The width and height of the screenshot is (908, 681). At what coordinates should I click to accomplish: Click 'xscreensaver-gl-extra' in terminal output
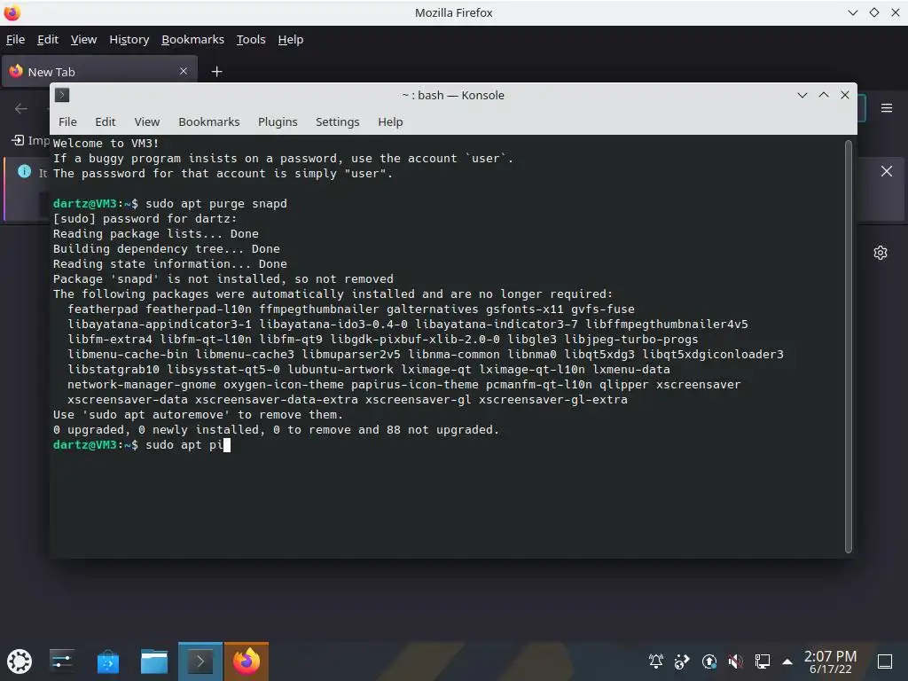click(553, 399)
